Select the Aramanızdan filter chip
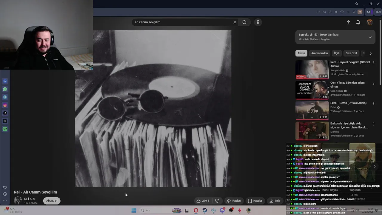 (319, 53)
